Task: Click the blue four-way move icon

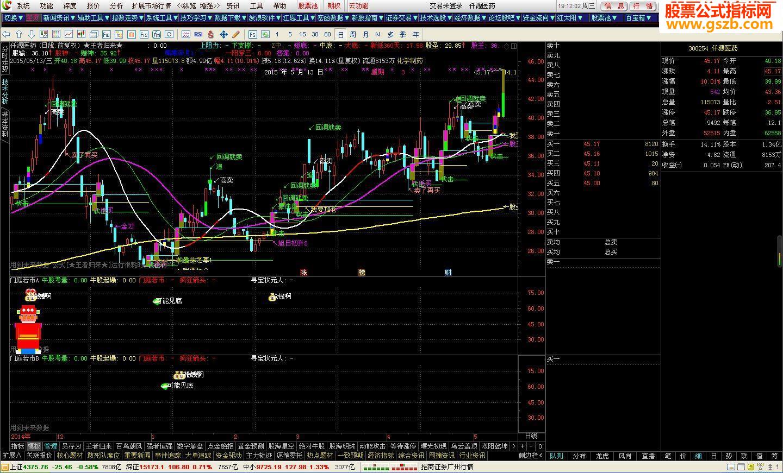Action: [x=224, y=34]
